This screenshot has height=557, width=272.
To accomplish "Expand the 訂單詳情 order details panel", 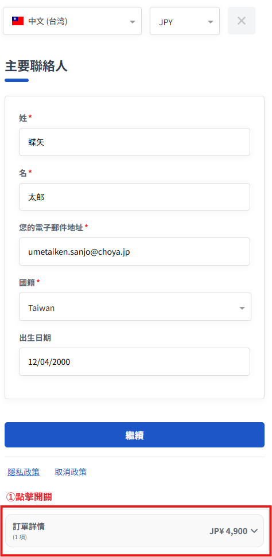I will tap(134, 531).
